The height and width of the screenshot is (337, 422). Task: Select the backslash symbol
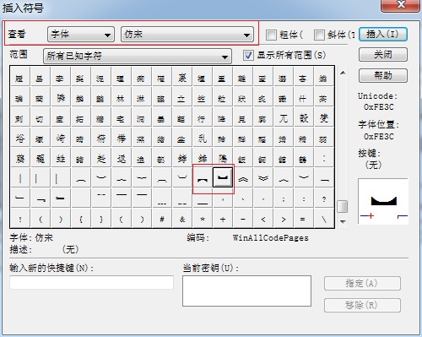(x=324, y=219)
